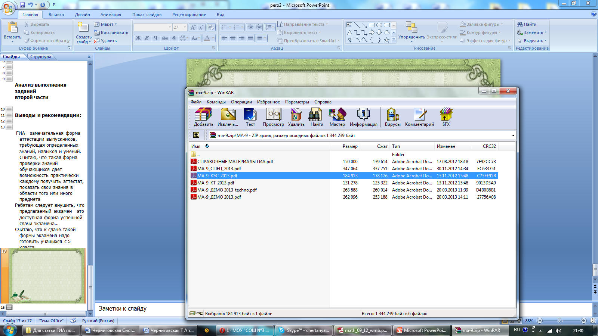Open the font name dropdown

click(x=170, y=27)
